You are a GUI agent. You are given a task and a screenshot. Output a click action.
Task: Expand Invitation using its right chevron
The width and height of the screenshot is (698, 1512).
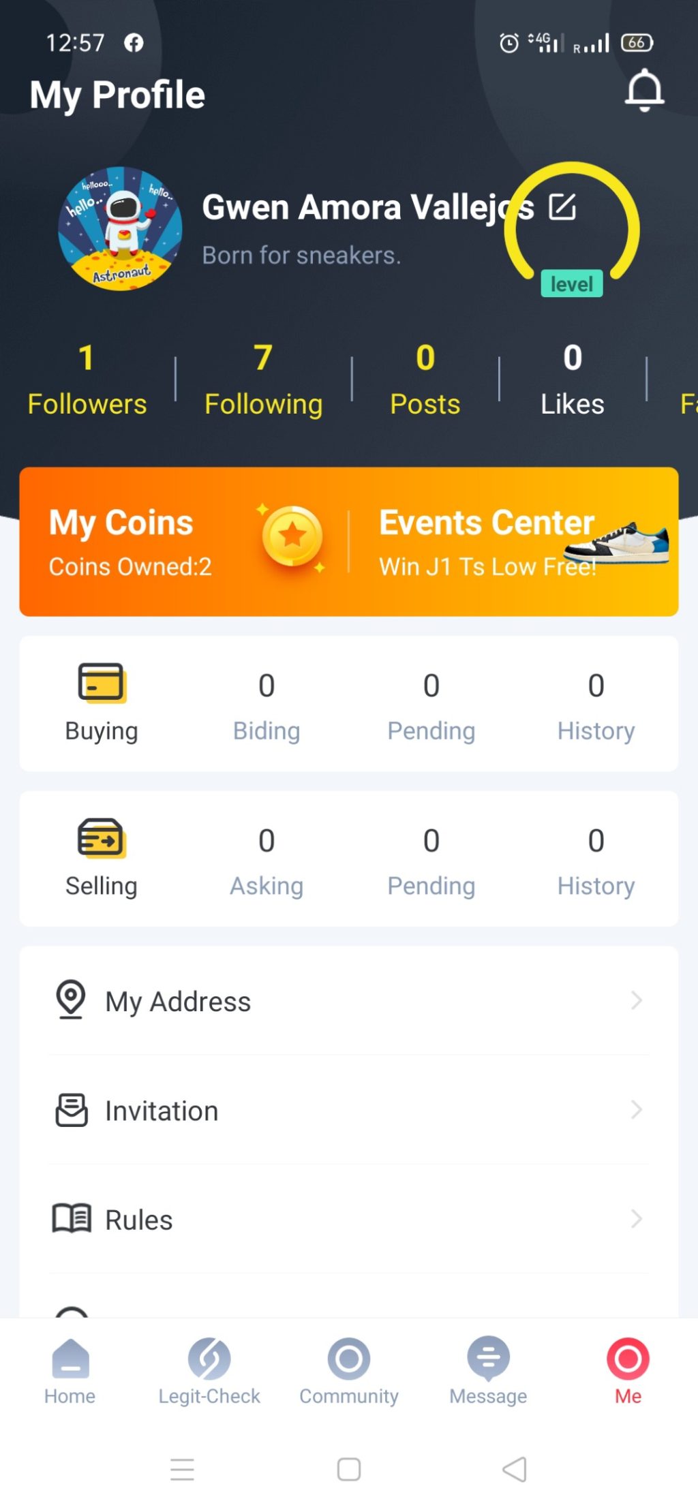click(636, 1110)
